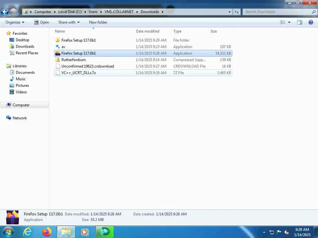This screenshot has width=318, height=238.
Task: Select the Firefox Setup 117.0b1 folder icon
Action: tap(57, 40)
